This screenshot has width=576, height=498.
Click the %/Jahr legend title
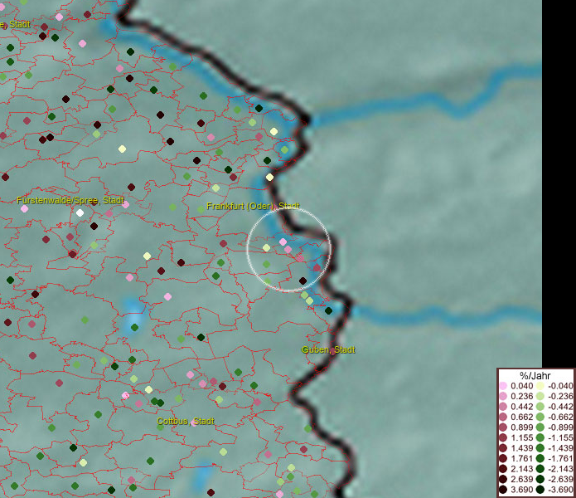[535, 375]
